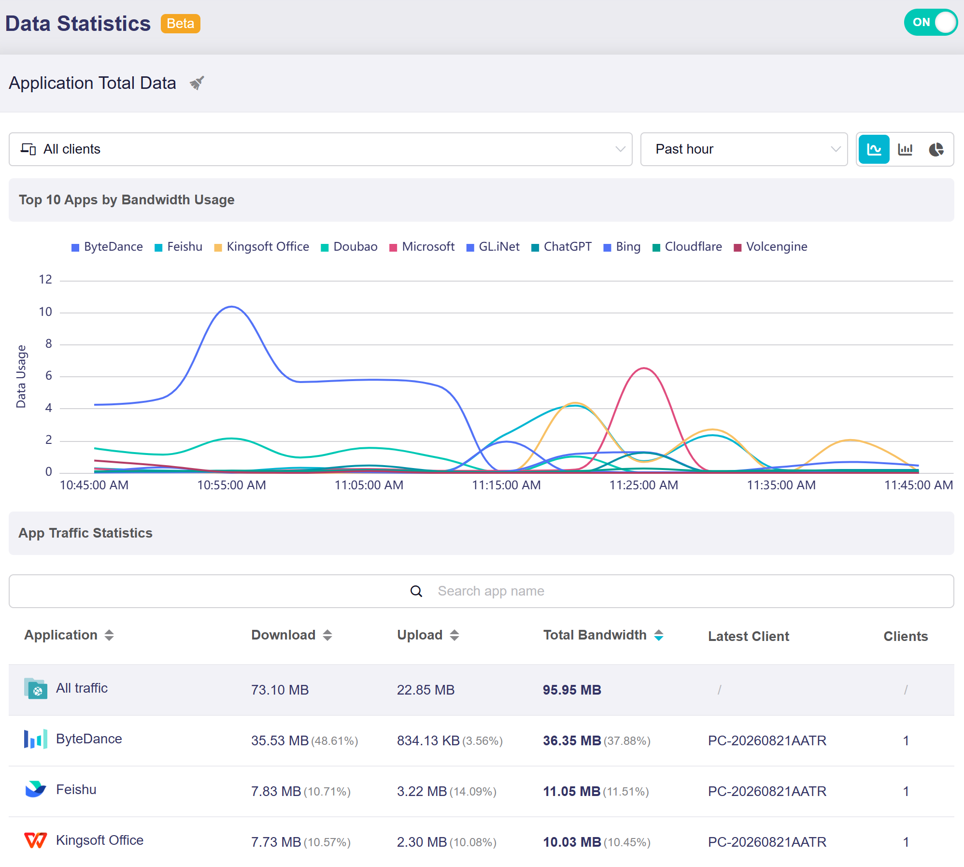Select the Feishu application name

[76, 790]
